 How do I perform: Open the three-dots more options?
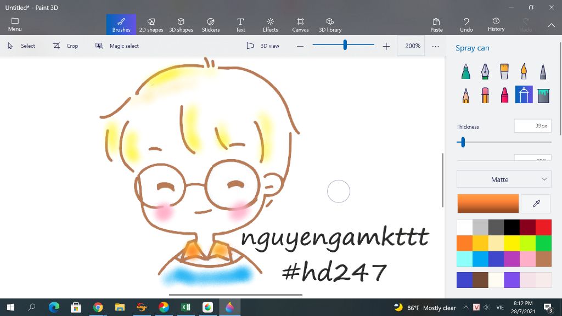[x=435, y=46]
